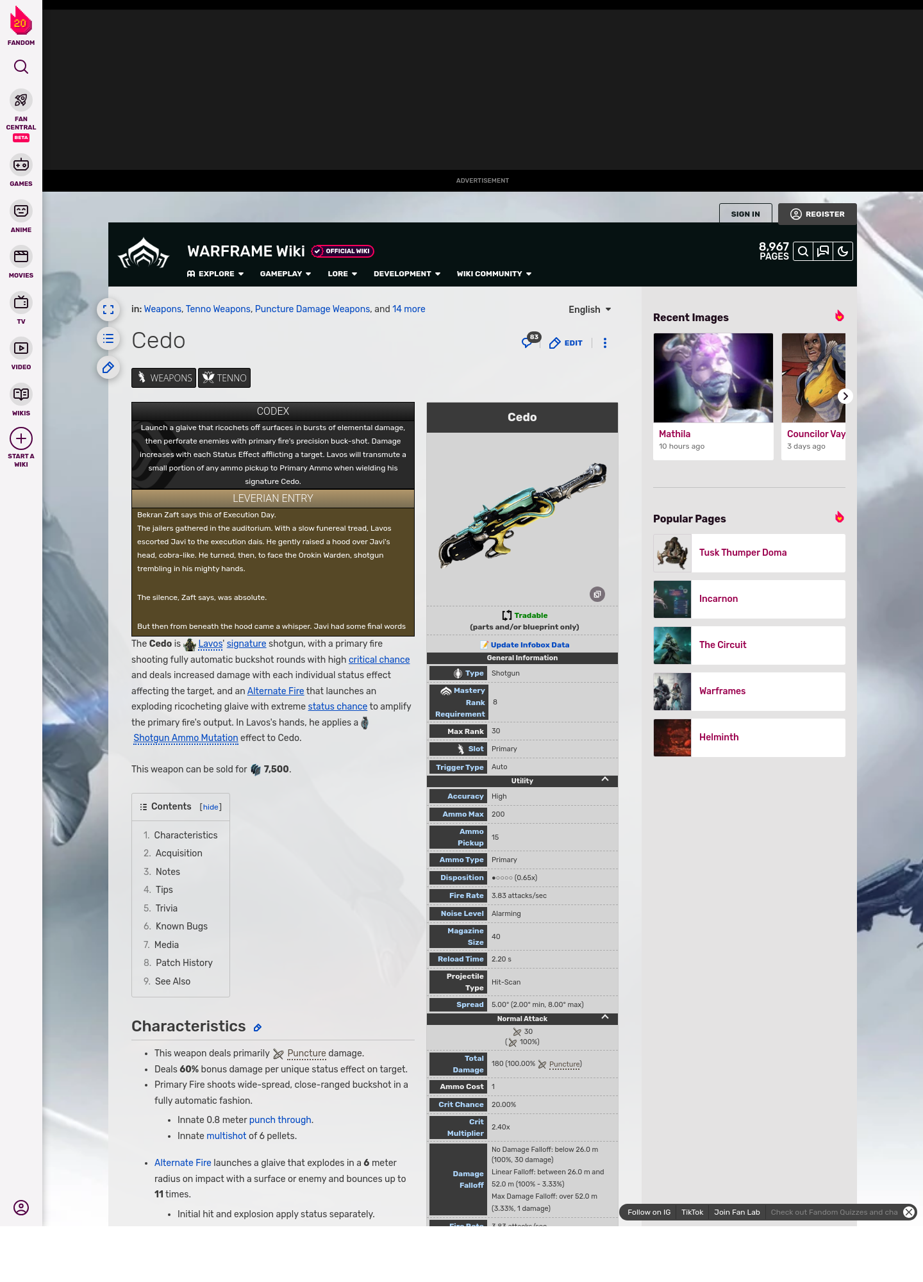The width and height of the screenshot is (923, 1282).
Task: Open the Wiki Community dropdown menu
Action: tap(494, 274)
